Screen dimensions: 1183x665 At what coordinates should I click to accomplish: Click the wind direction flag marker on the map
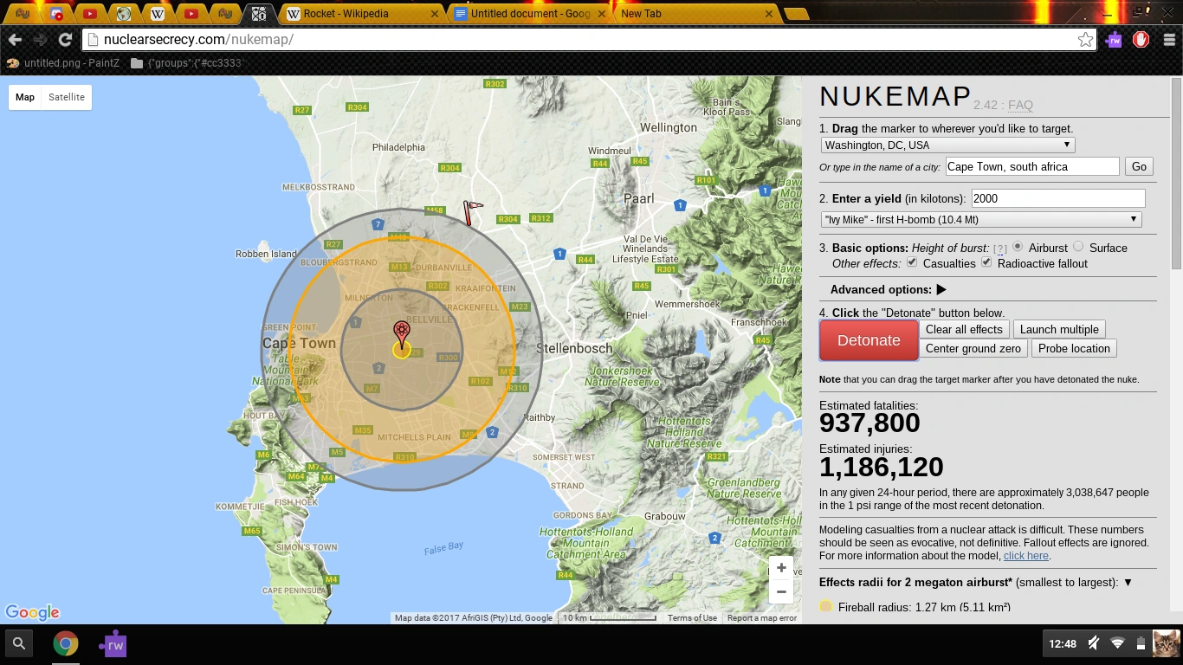[x=472, y=212]
